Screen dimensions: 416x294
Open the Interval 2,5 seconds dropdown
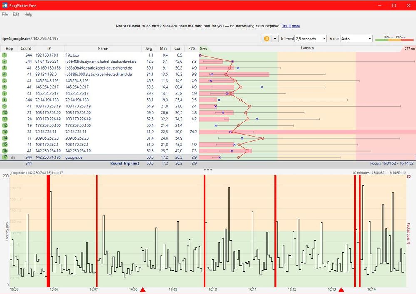pyautogui.click(x=310, y=39)
